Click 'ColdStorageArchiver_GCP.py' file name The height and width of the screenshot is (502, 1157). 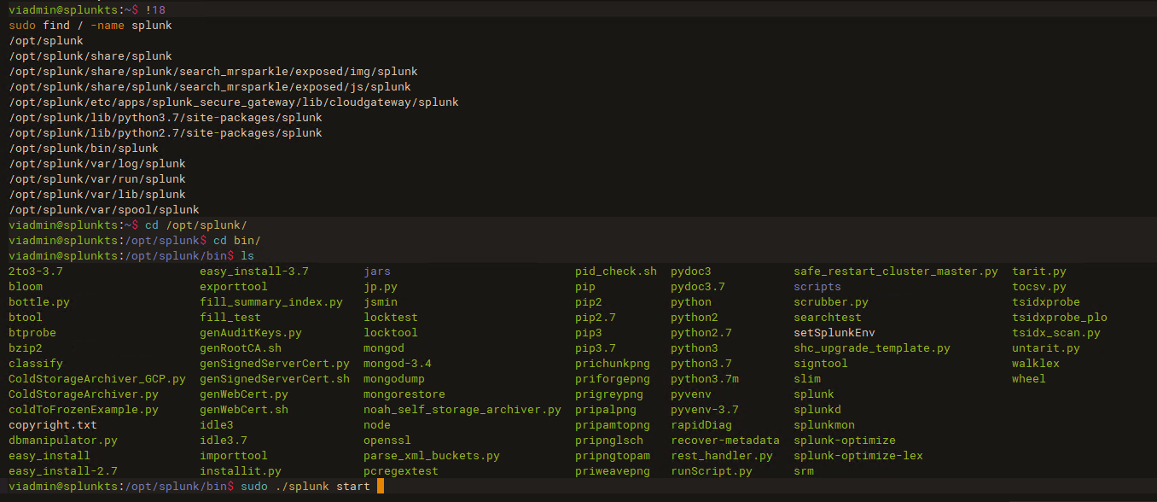(x=96, y=379)
